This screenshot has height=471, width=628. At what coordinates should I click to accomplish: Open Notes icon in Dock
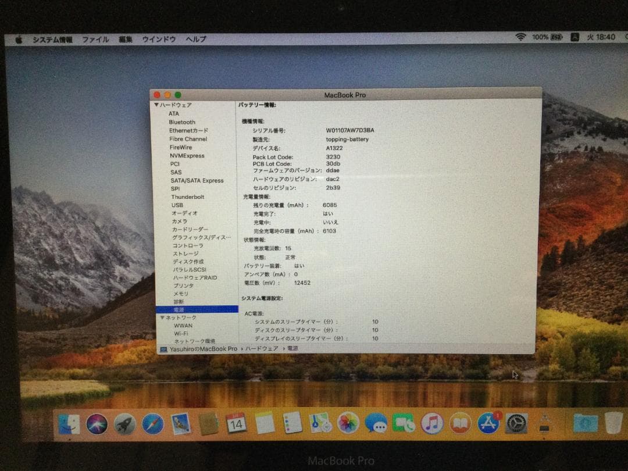pos(265,423)
